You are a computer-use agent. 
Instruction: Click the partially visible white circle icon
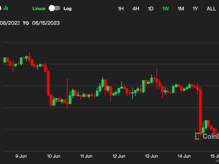click(1, 8)
